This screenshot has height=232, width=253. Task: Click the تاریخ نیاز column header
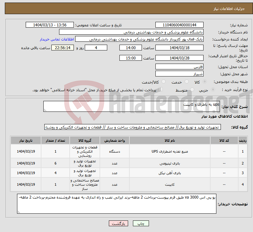click(x=26, y=140)
